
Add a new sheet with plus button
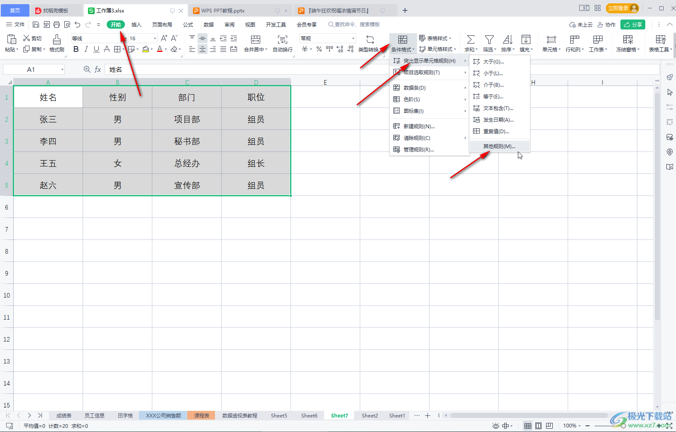click(428, 415)
